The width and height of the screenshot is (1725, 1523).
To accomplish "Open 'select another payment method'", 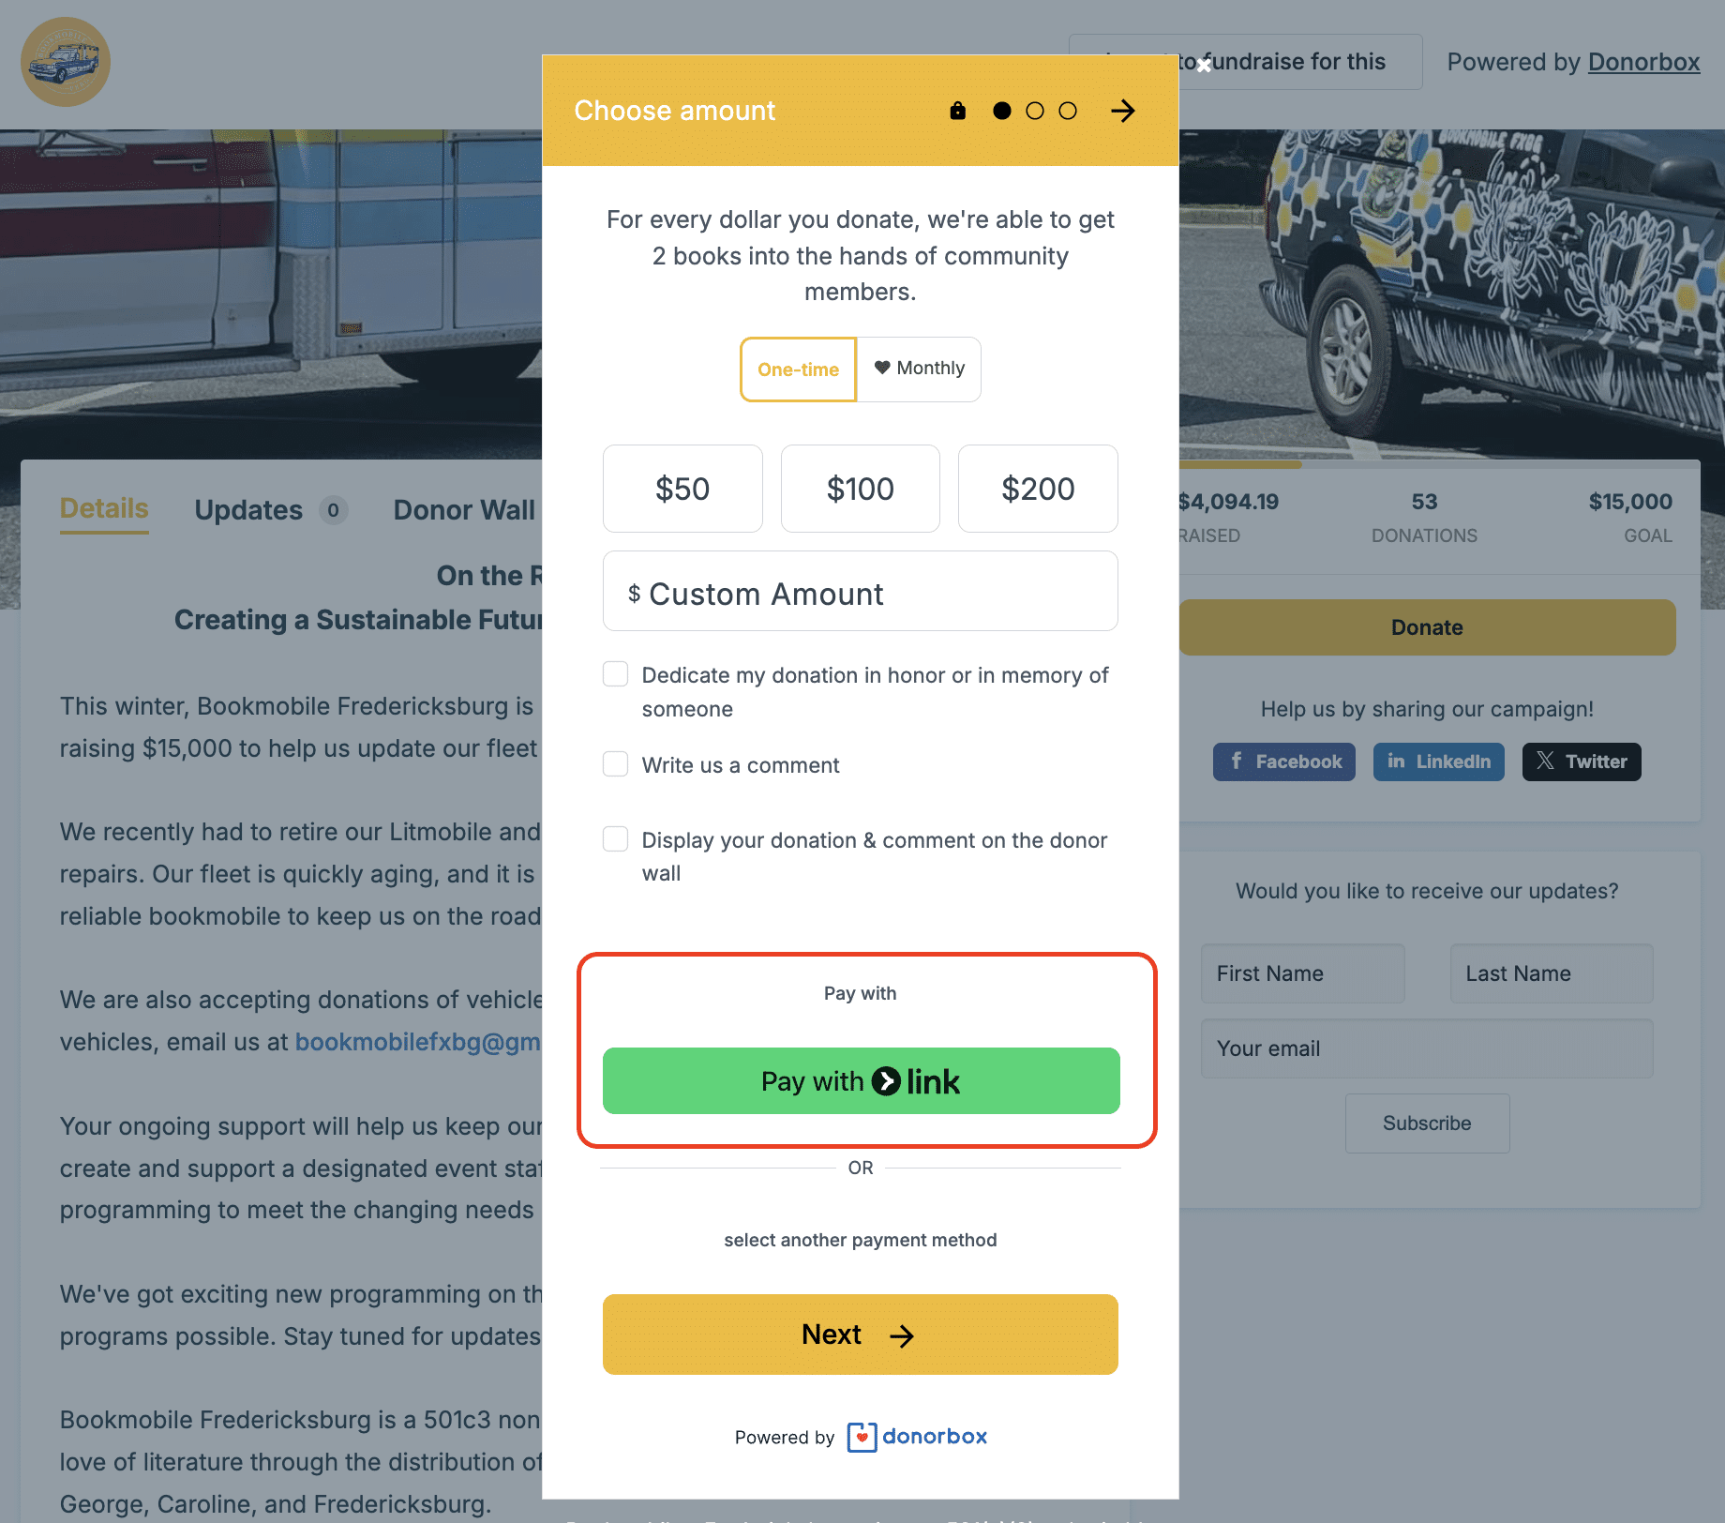I will pyautogui.click(x=860, y=1240).
